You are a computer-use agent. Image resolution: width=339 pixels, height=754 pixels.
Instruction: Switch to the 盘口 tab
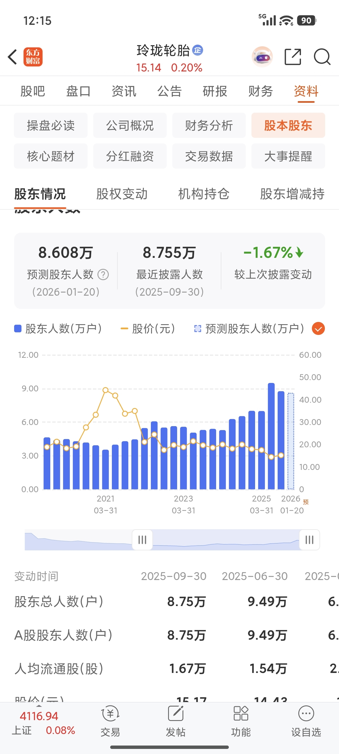(78, 91)
